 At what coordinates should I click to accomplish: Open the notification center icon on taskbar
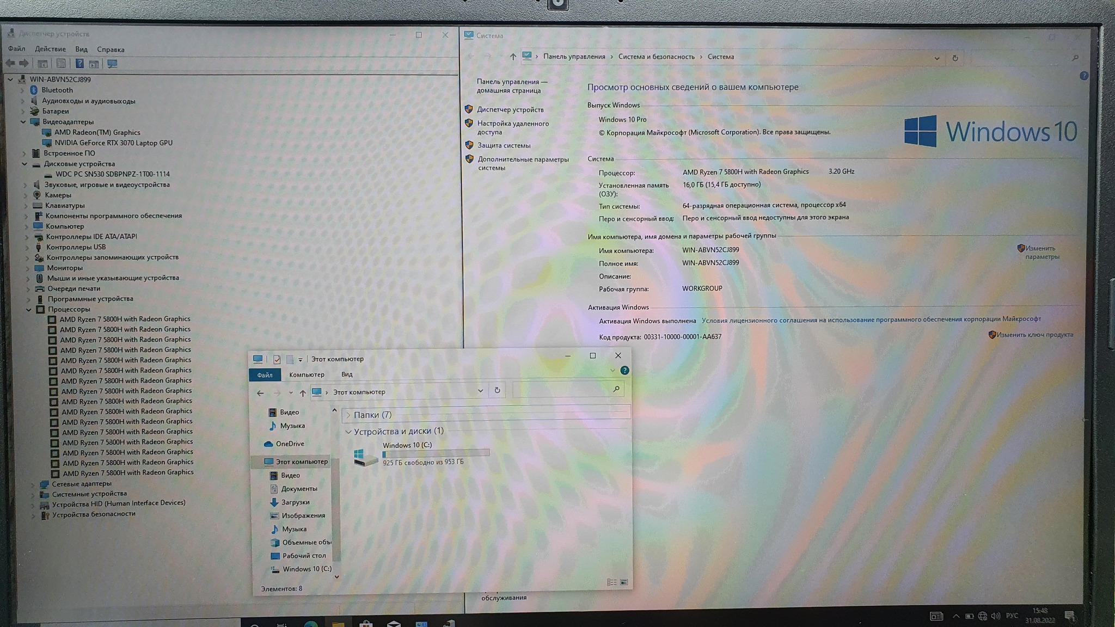pyautogui.click(x=1070, y=616)
